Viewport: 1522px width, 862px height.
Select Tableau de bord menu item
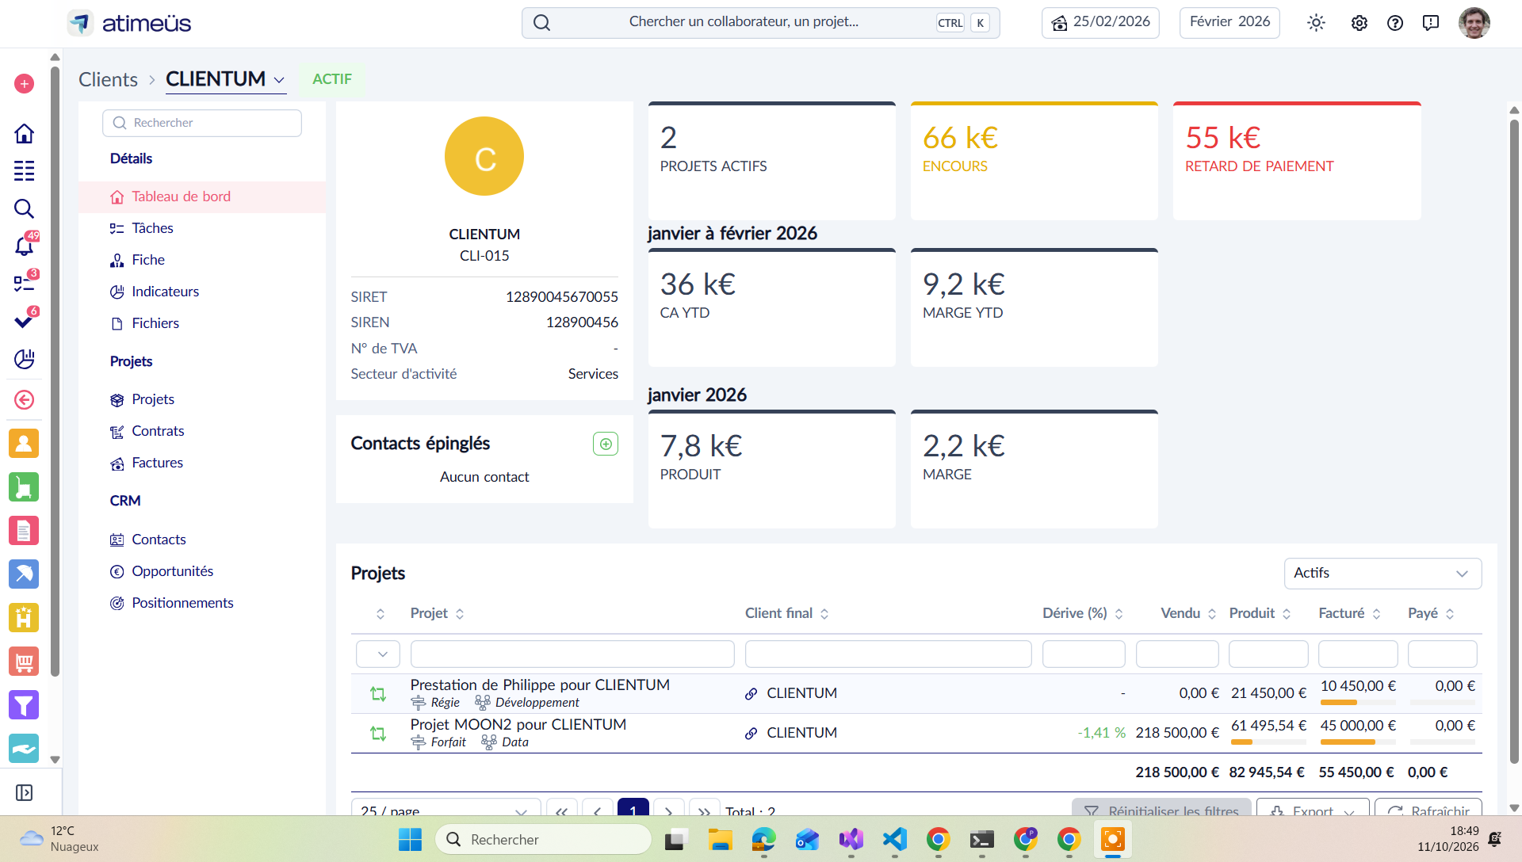pyautogui.click(x=202, y=196)
